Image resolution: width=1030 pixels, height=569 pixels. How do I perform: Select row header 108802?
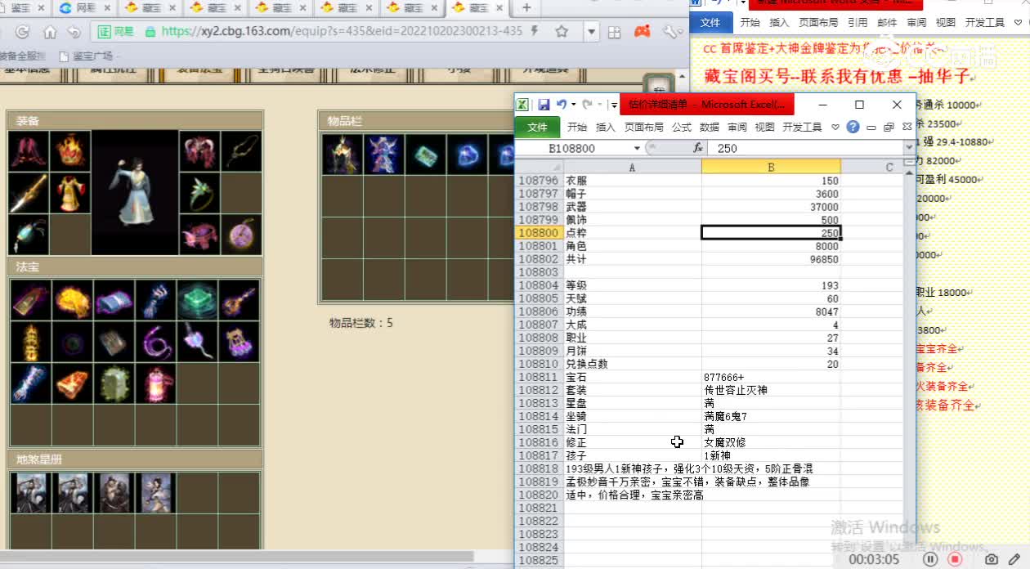[x=539, y=259]
